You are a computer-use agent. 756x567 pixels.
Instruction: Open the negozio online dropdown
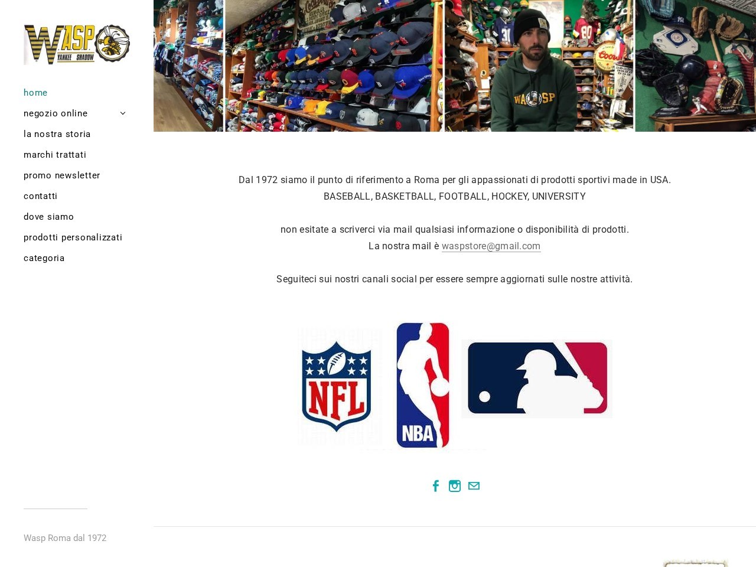55,113
